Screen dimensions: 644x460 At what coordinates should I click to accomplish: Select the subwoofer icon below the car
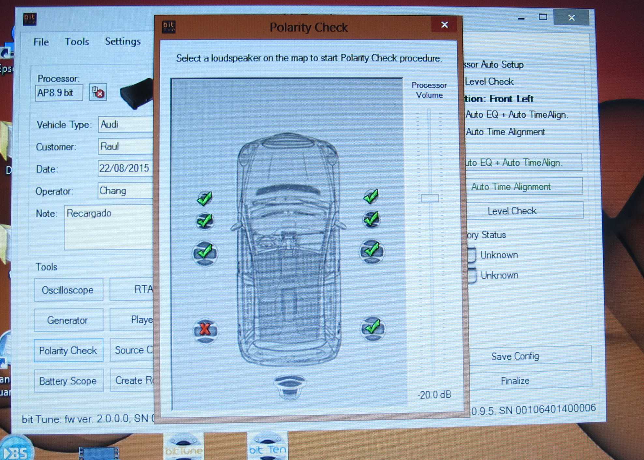pyautogui.click(x=289, y=387)
